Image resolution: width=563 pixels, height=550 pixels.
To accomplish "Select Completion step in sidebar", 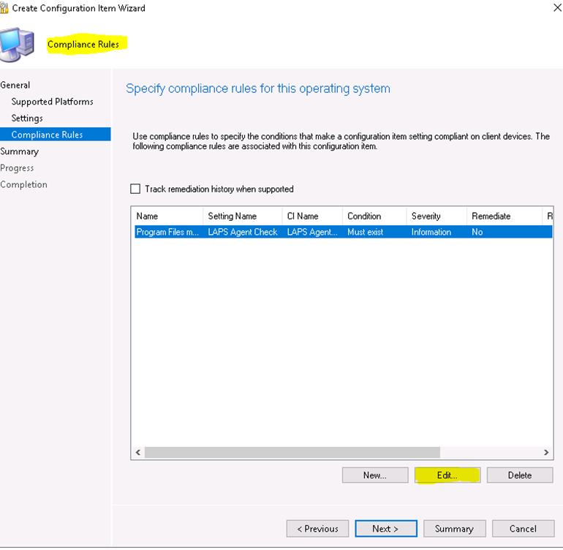I will pos(23,184).
